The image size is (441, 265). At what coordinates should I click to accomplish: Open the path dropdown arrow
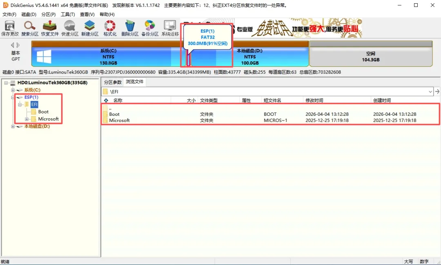pyautogui.click(x=430, y=91)
